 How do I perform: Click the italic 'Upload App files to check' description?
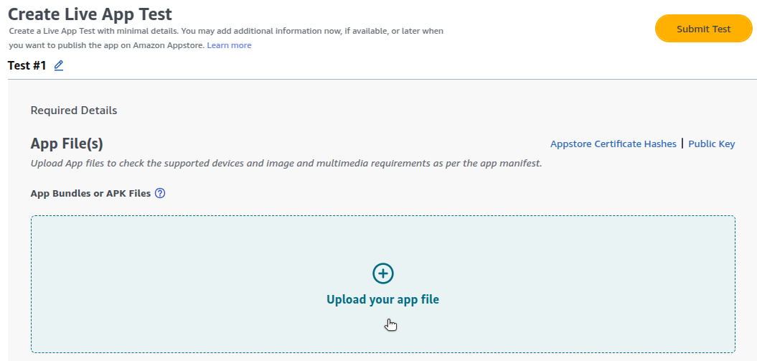click(x=286, y=163)
